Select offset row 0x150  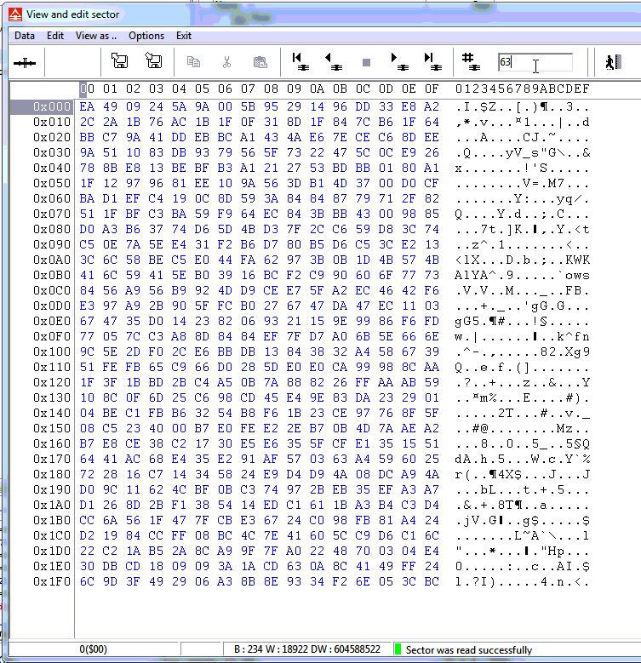tap(52, 428)
